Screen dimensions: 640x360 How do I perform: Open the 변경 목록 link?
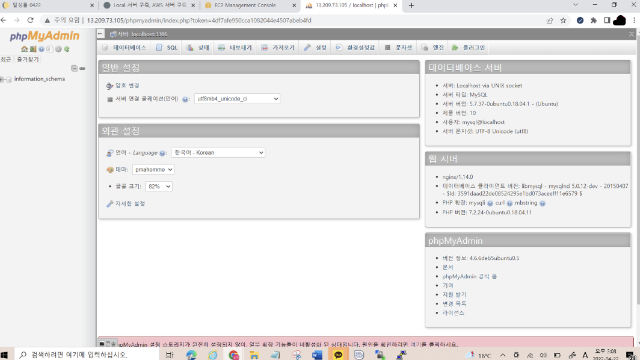pos(454,303)
